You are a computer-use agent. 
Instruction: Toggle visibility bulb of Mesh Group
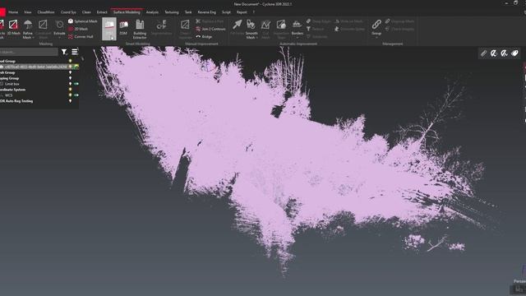pos(70,72)
